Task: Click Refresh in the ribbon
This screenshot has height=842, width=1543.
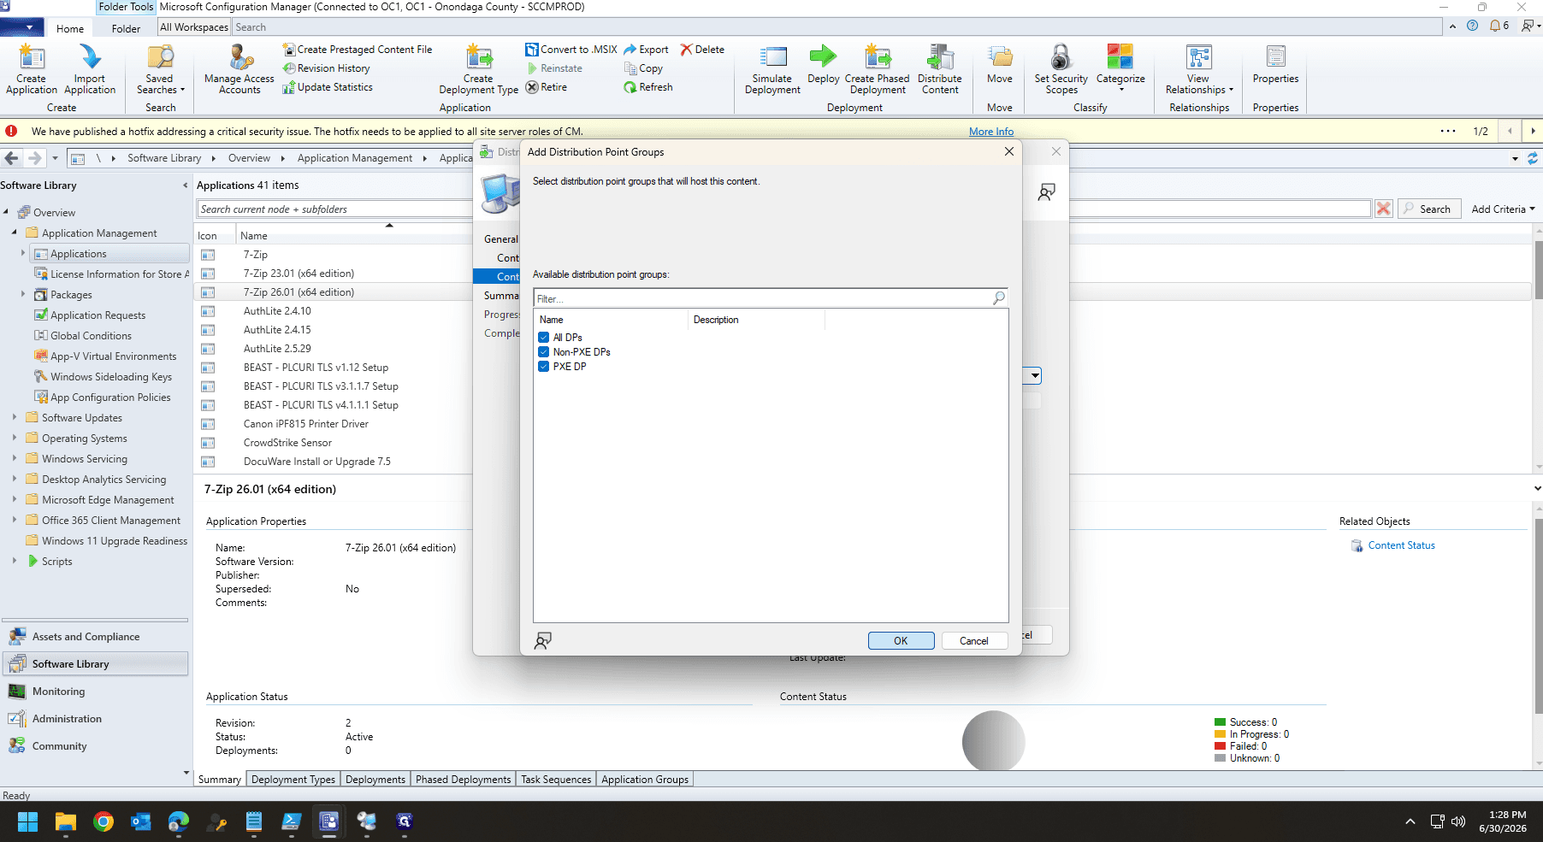Action: point(648,87)
